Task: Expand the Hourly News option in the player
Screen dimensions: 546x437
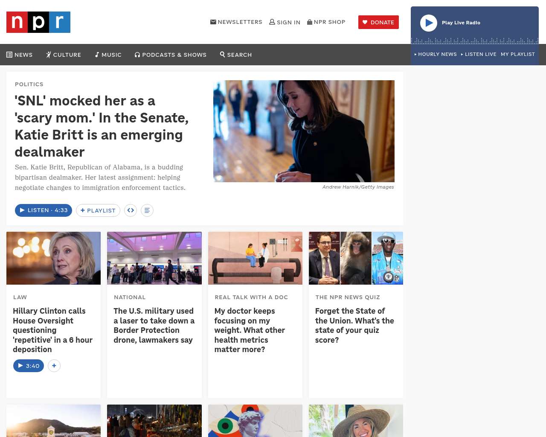Action: [436, 54]
